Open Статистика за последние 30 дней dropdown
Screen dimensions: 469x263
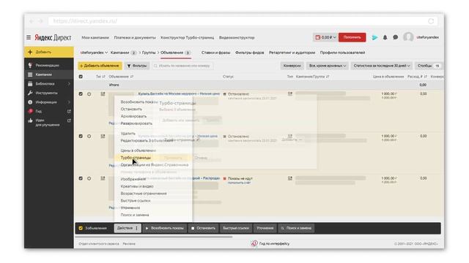381,66
